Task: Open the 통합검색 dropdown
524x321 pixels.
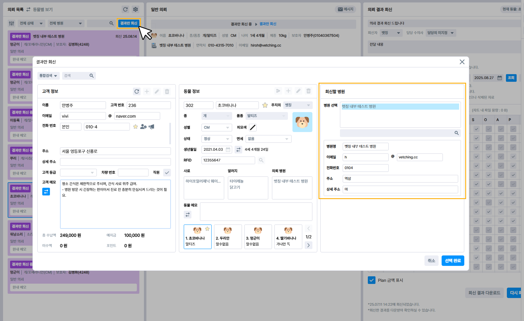Action: coord(48,76)
